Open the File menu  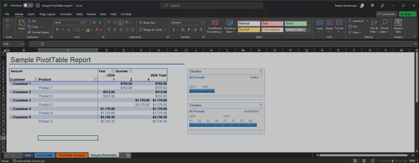7,14
